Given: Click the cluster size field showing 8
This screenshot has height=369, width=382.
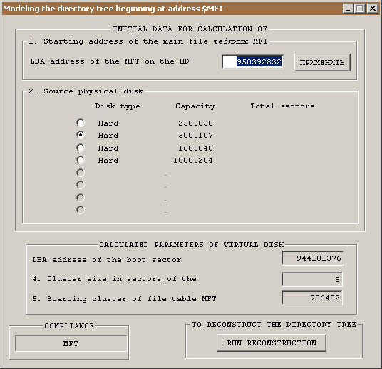Looking at the screenshot, I should (312, 279).
